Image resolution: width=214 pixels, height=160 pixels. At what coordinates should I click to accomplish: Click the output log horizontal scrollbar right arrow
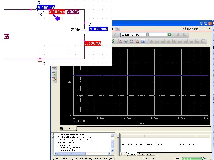tap(109, 153)
